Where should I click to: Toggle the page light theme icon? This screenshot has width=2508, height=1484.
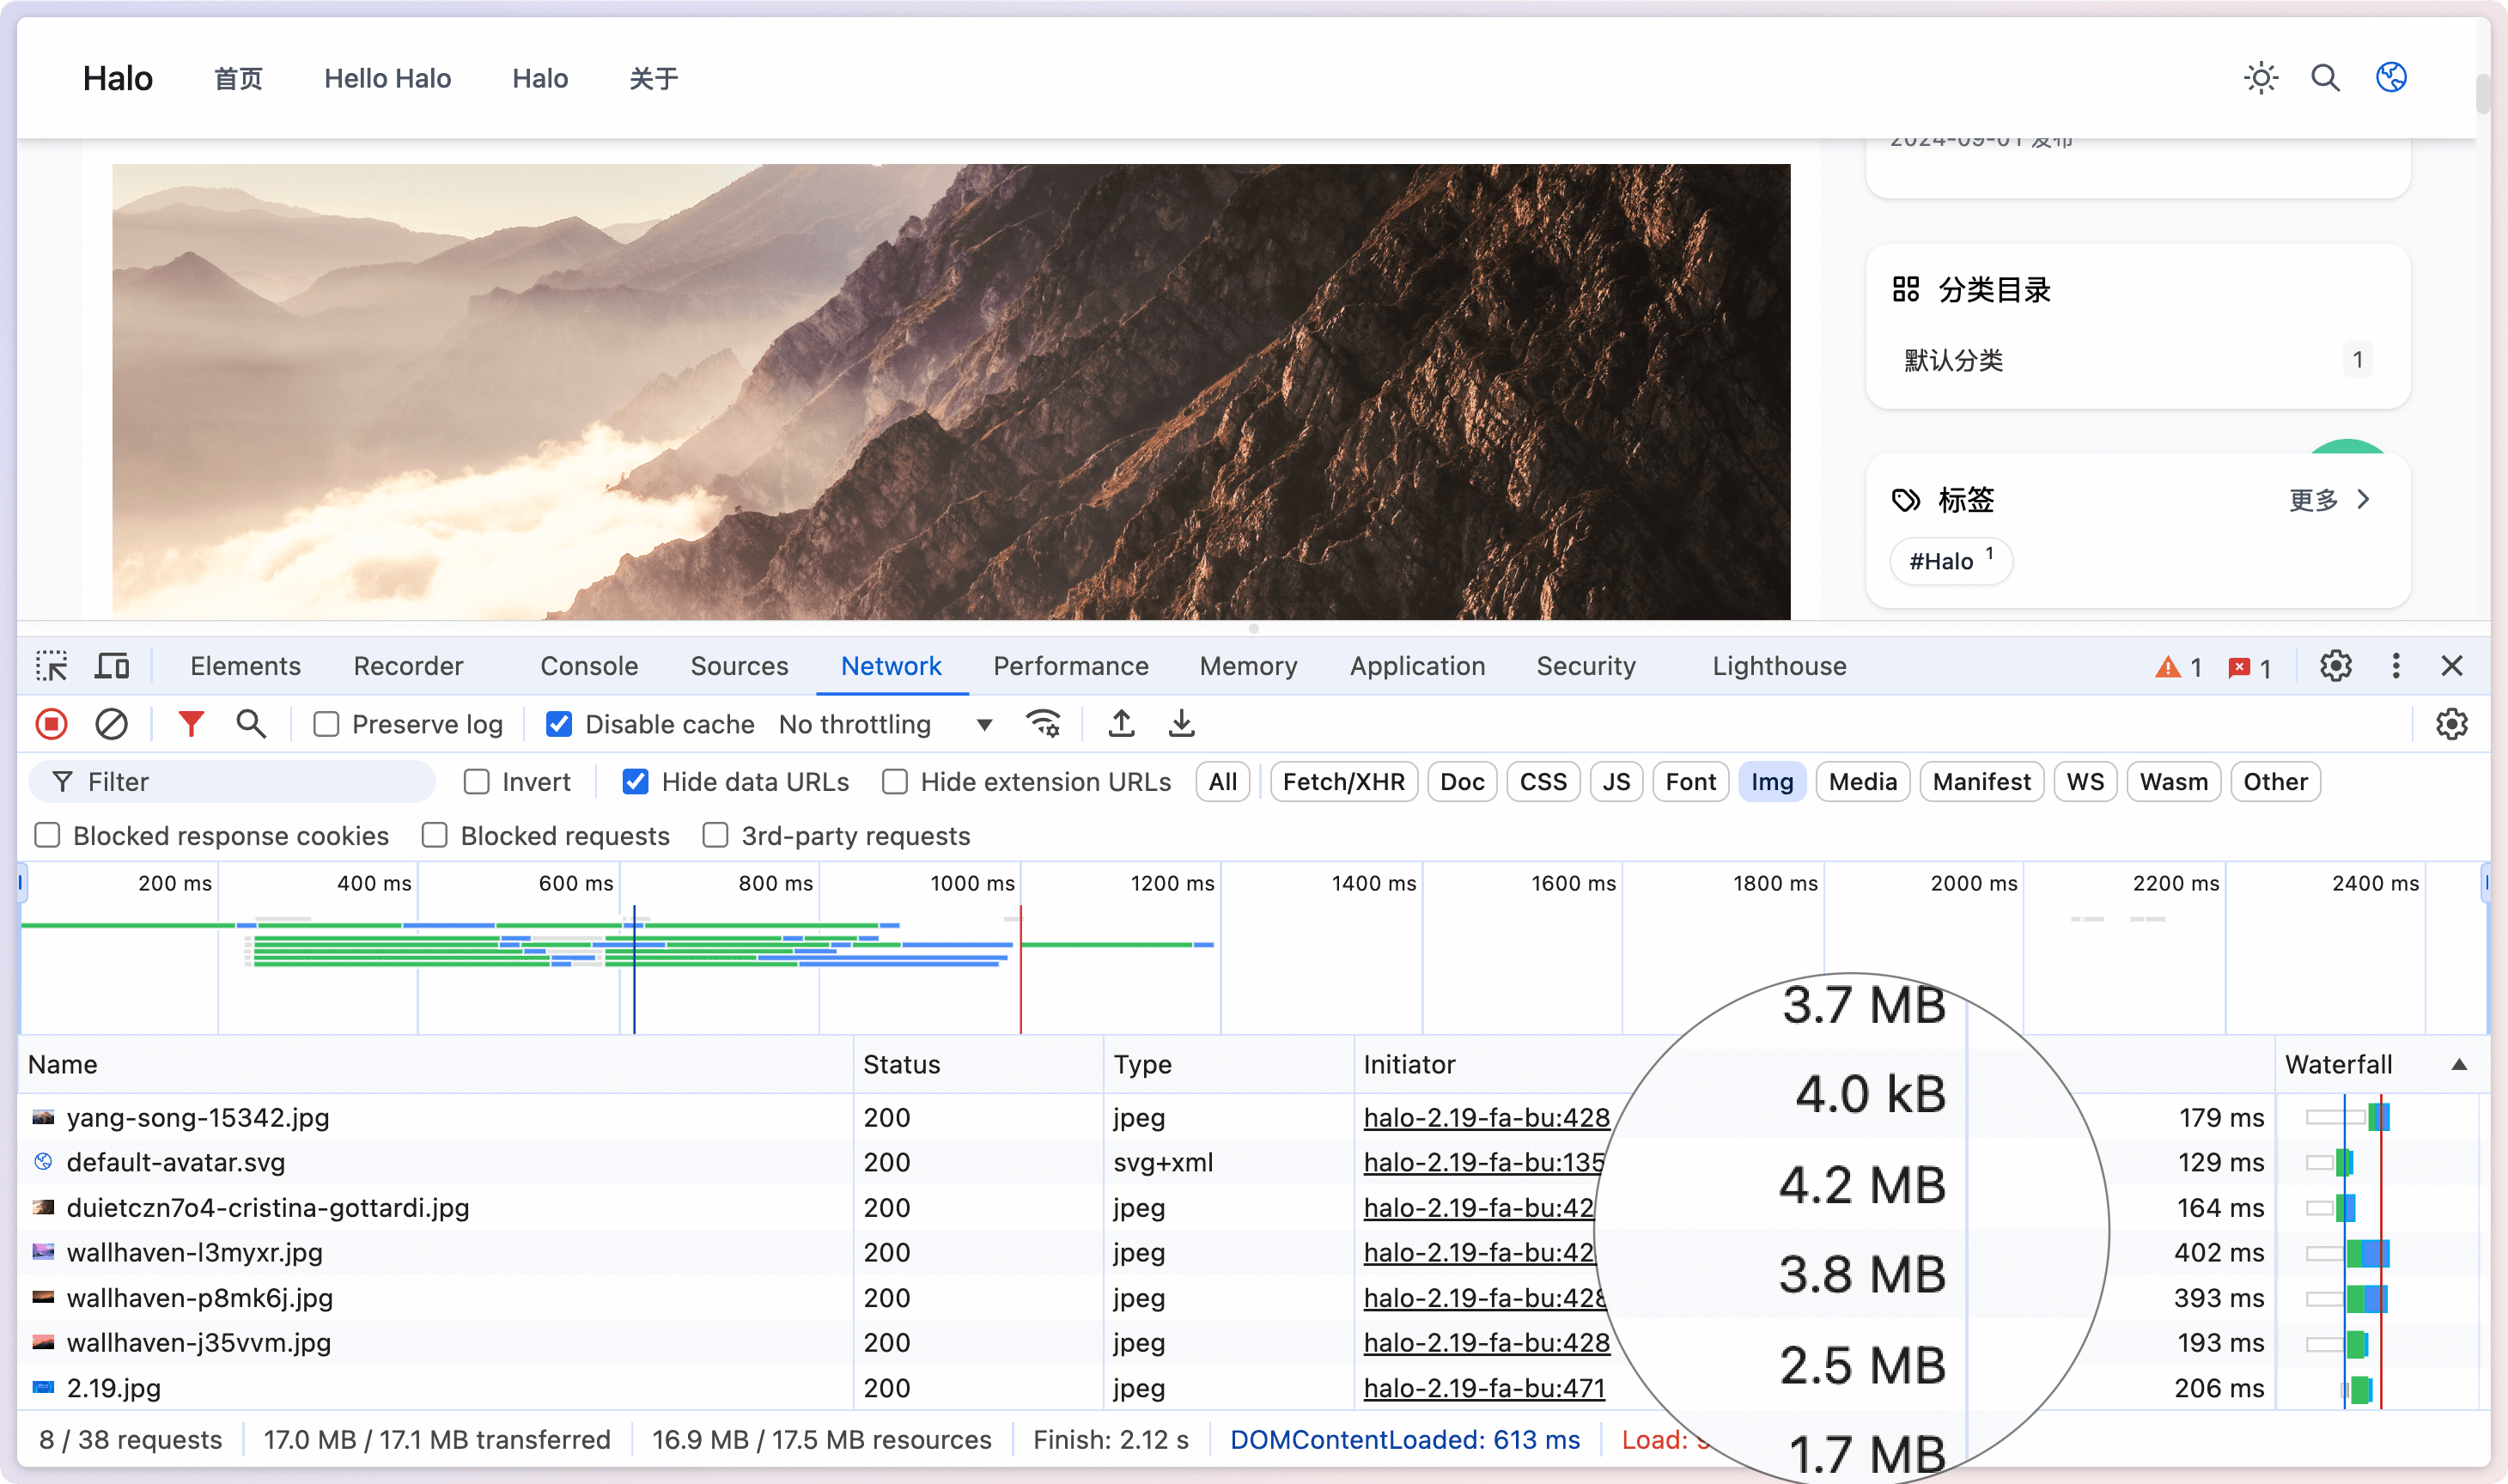tap(2260, 78)
